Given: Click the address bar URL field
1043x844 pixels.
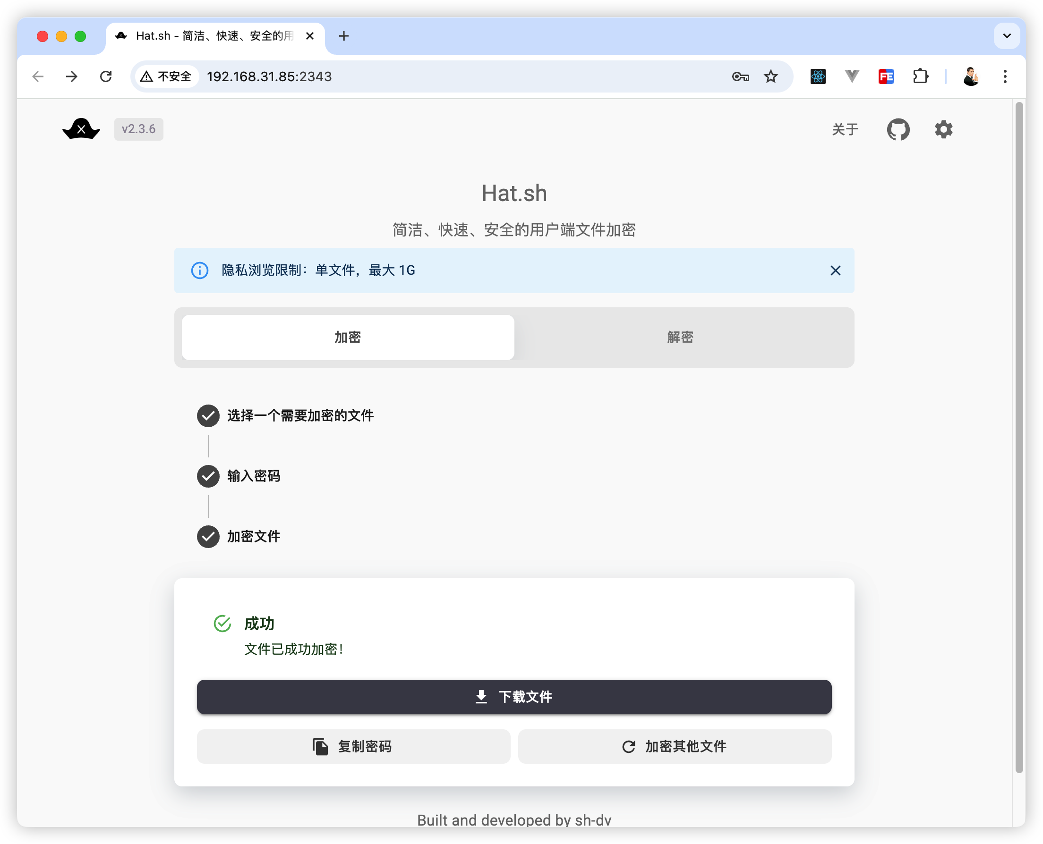Looking at the screenshot, I should click(438, 76).
